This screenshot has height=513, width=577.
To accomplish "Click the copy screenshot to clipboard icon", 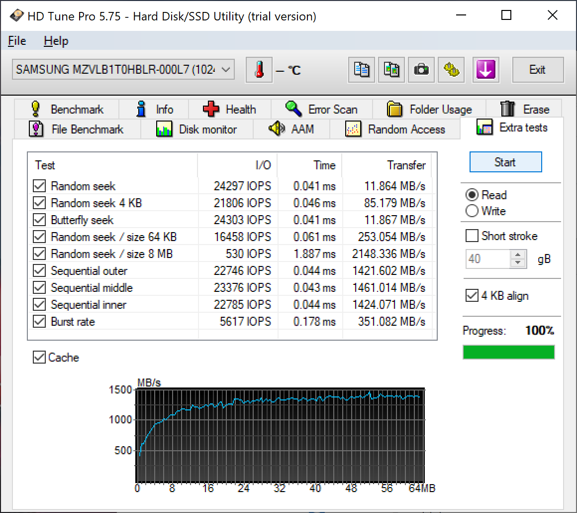I will coord(391,70).
